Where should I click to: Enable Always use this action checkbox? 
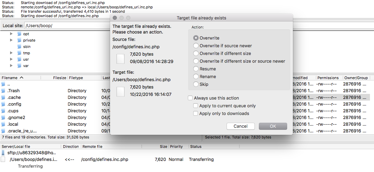(x=191, y=98)
